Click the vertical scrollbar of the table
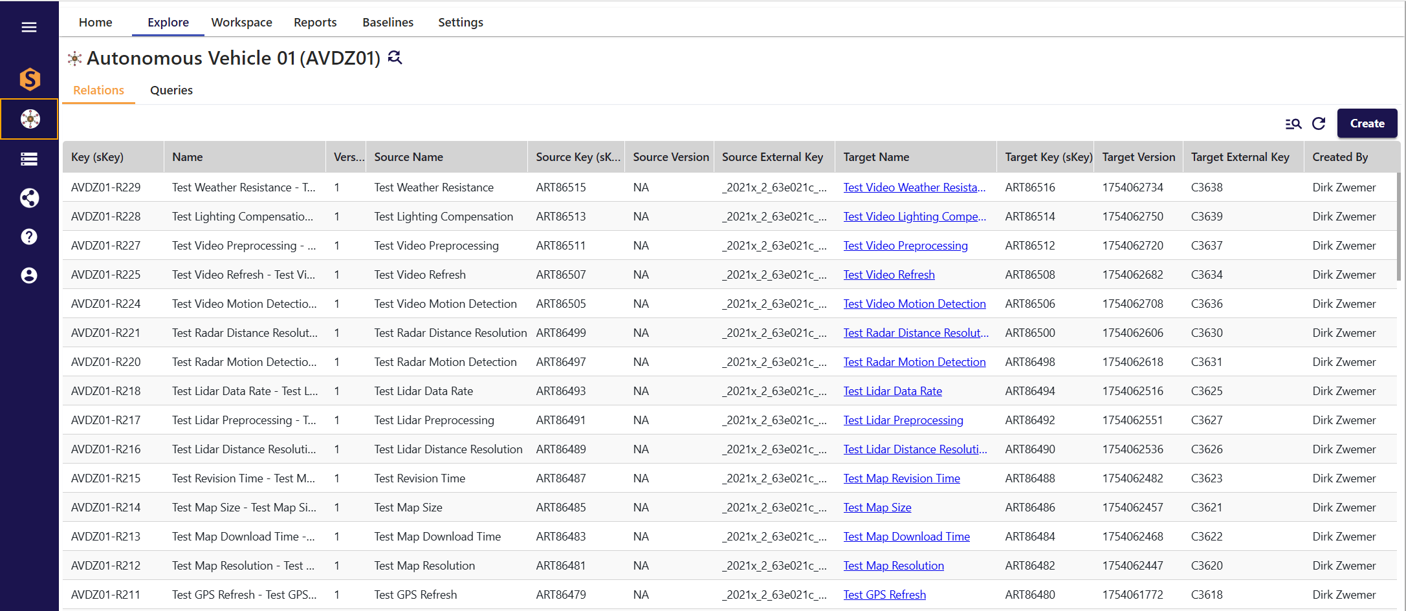The height and width of the screenshot is (611, 1406). 1399,226
